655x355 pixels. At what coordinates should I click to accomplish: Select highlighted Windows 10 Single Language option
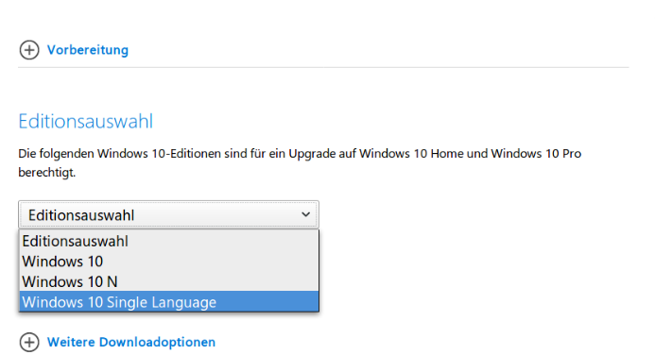point(169,301)
